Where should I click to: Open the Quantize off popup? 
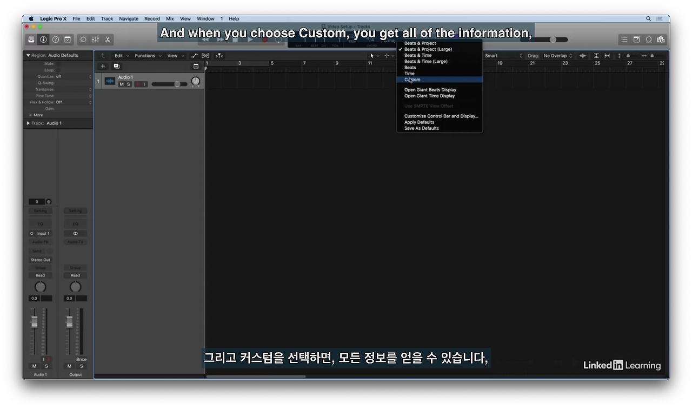coord(74,77)
